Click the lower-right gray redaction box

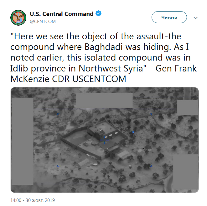click(185, 172)
